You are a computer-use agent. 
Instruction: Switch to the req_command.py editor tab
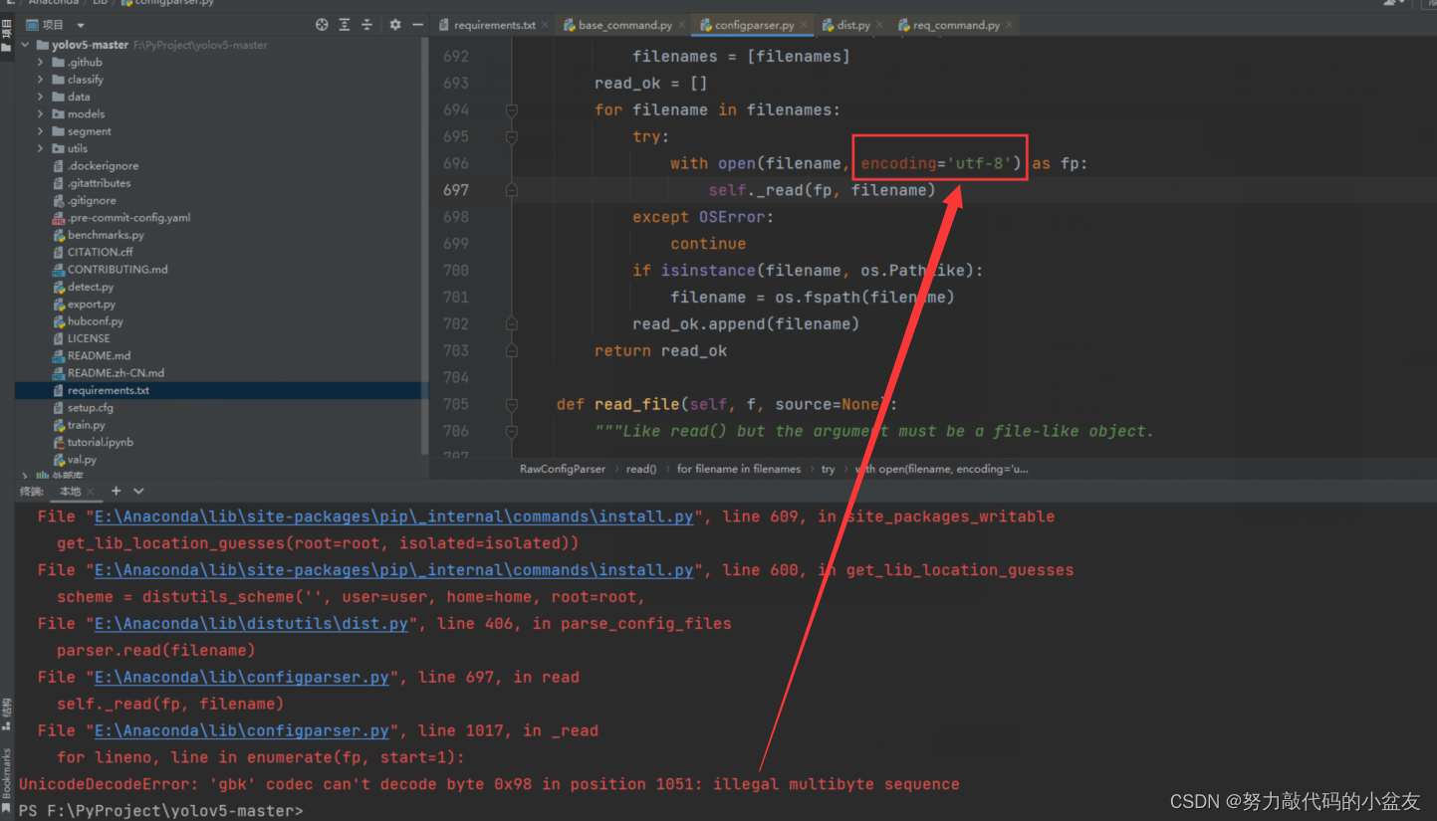click(x=956, y=25)
